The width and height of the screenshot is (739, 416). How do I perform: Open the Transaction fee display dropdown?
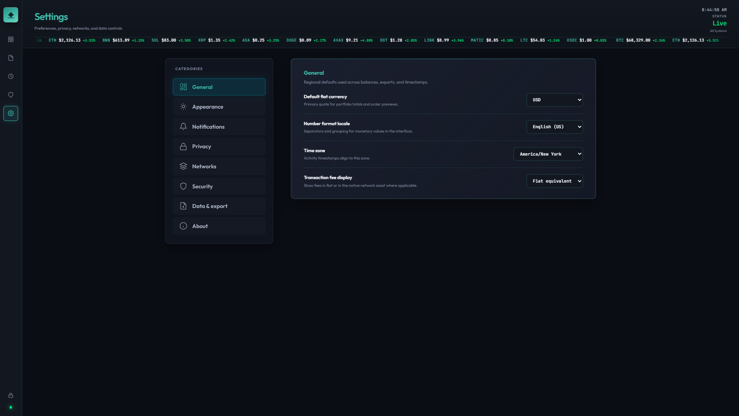[554, 181]
